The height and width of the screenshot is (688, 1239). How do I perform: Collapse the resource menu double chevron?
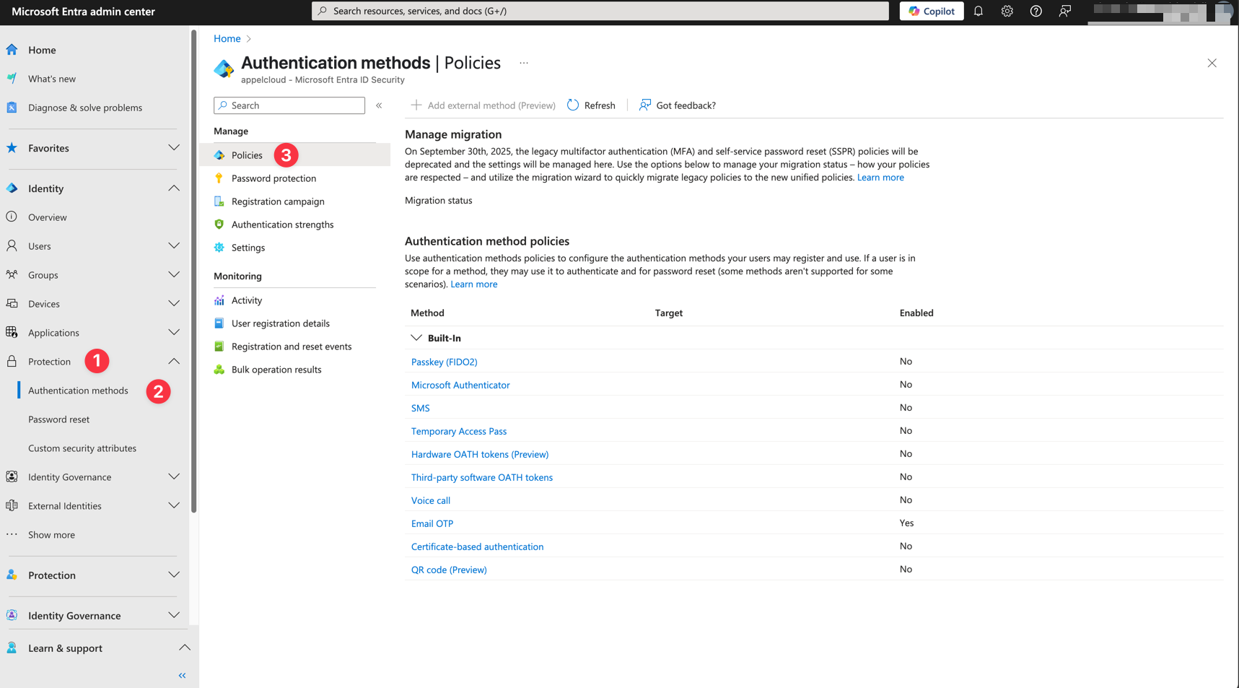point(379,105)
